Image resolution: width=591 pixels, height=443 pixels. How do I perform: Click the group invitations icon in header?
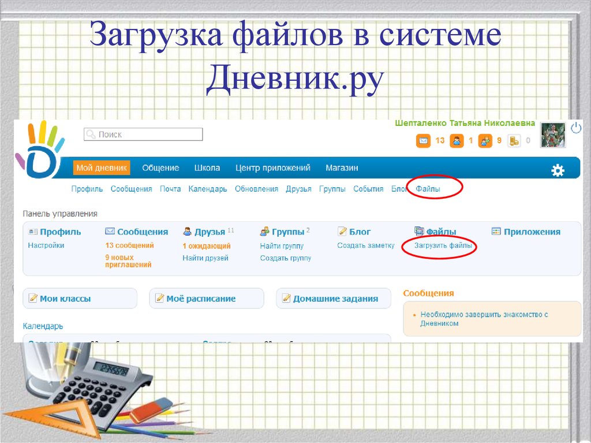tap(485, 140)
